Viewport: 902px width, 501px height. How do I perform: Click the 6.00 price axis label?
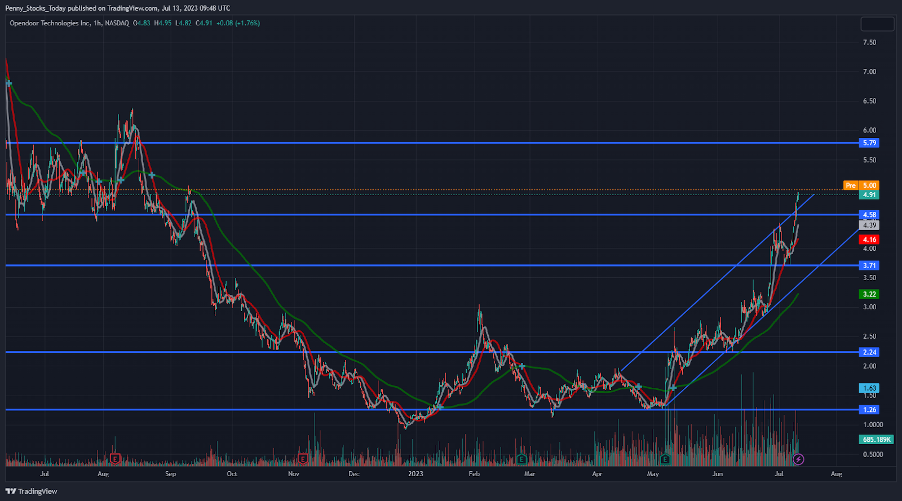pos(869,130)
